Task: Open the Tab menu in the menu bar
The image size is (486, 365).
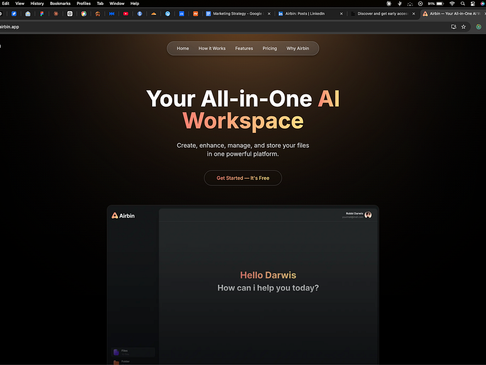Action: tap(100, 4)
